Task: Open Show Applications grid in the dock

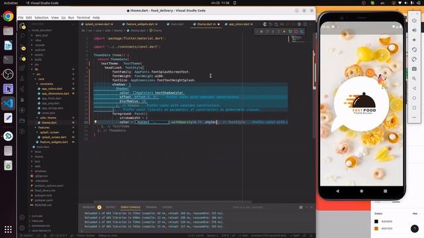Action: (8, 229)
